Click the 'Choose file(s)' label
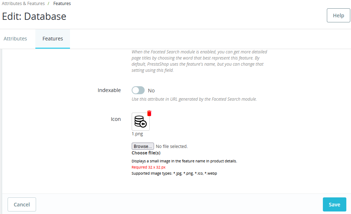The width and height of the screenshot is (351, 214). [146, 153]
